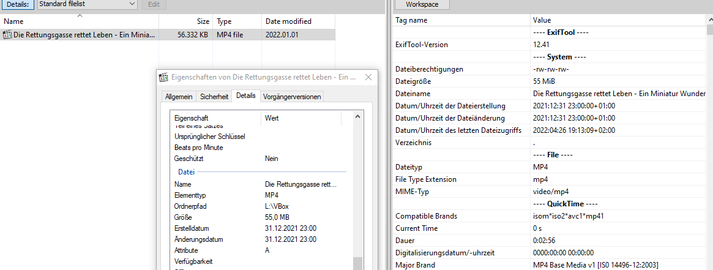Sort file list by Name column
This screenshot has height=270, width=713.
pos(80,21)
